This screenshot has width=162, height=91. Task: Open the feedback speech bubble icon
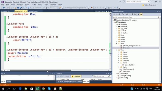(124, 2)
